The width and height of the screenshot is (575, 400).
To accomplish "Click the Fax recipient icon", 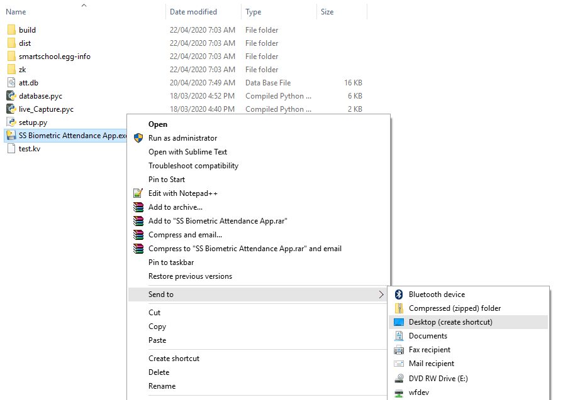I will (x=398, y=350).
